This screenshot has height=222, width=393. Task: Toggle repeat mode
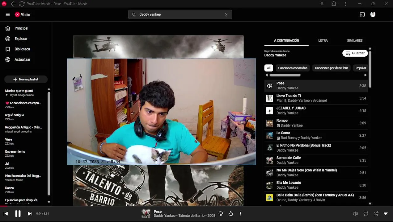(x=366, y=214)
